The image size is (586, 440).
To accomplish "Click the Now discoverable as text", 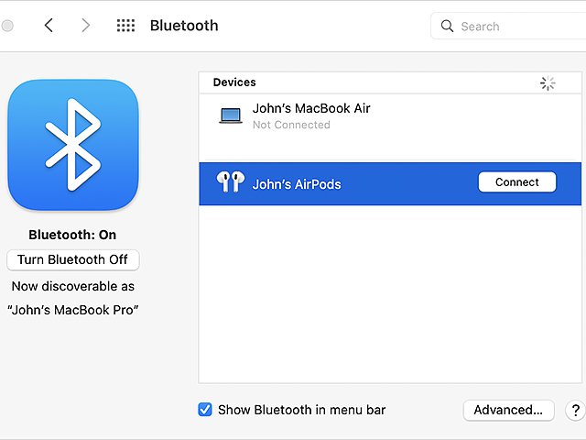I will click(73, 286).
